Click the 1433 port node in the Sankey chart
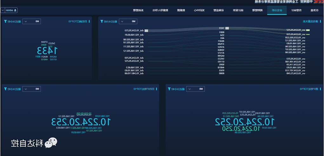Screen dimensions: 324x156 coord(227,28)
